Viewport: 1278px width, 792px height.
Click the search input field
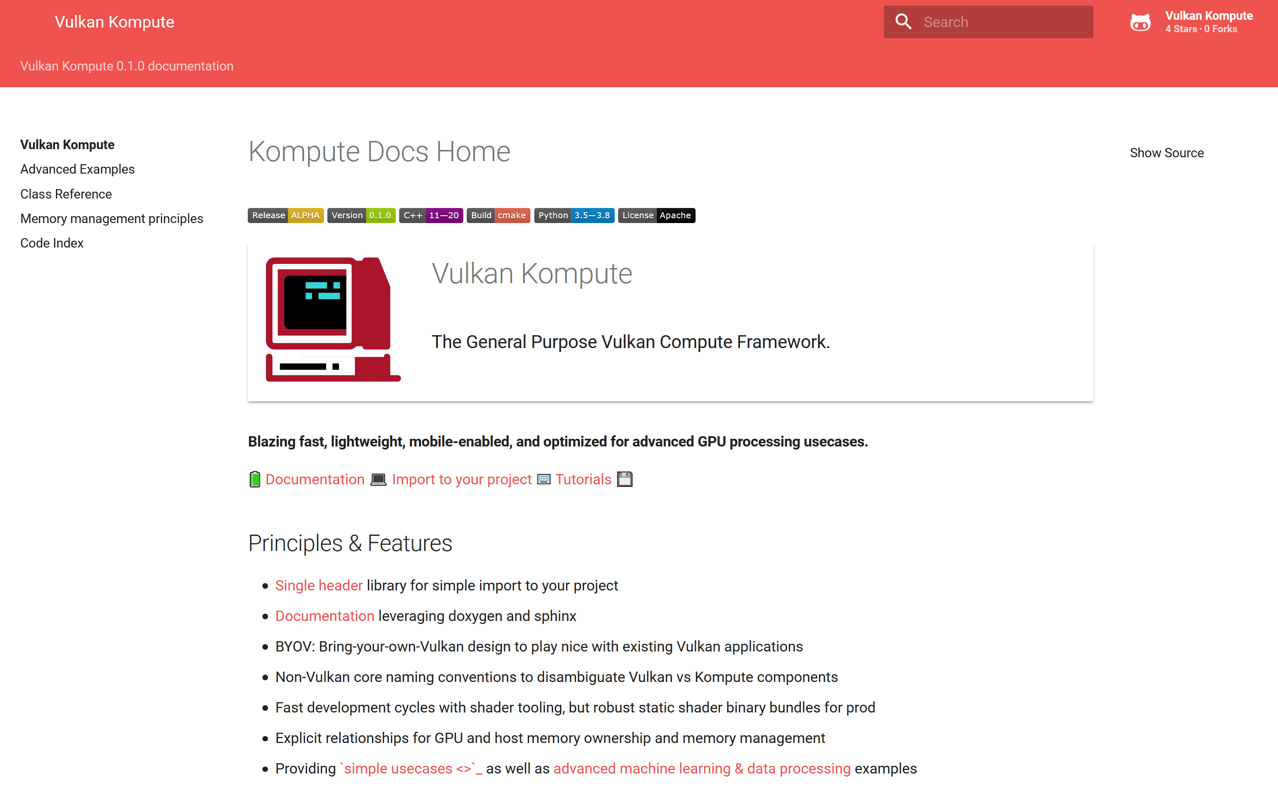point(989,22)
